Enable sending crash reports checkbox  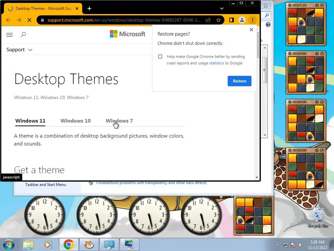click(160, 57)
